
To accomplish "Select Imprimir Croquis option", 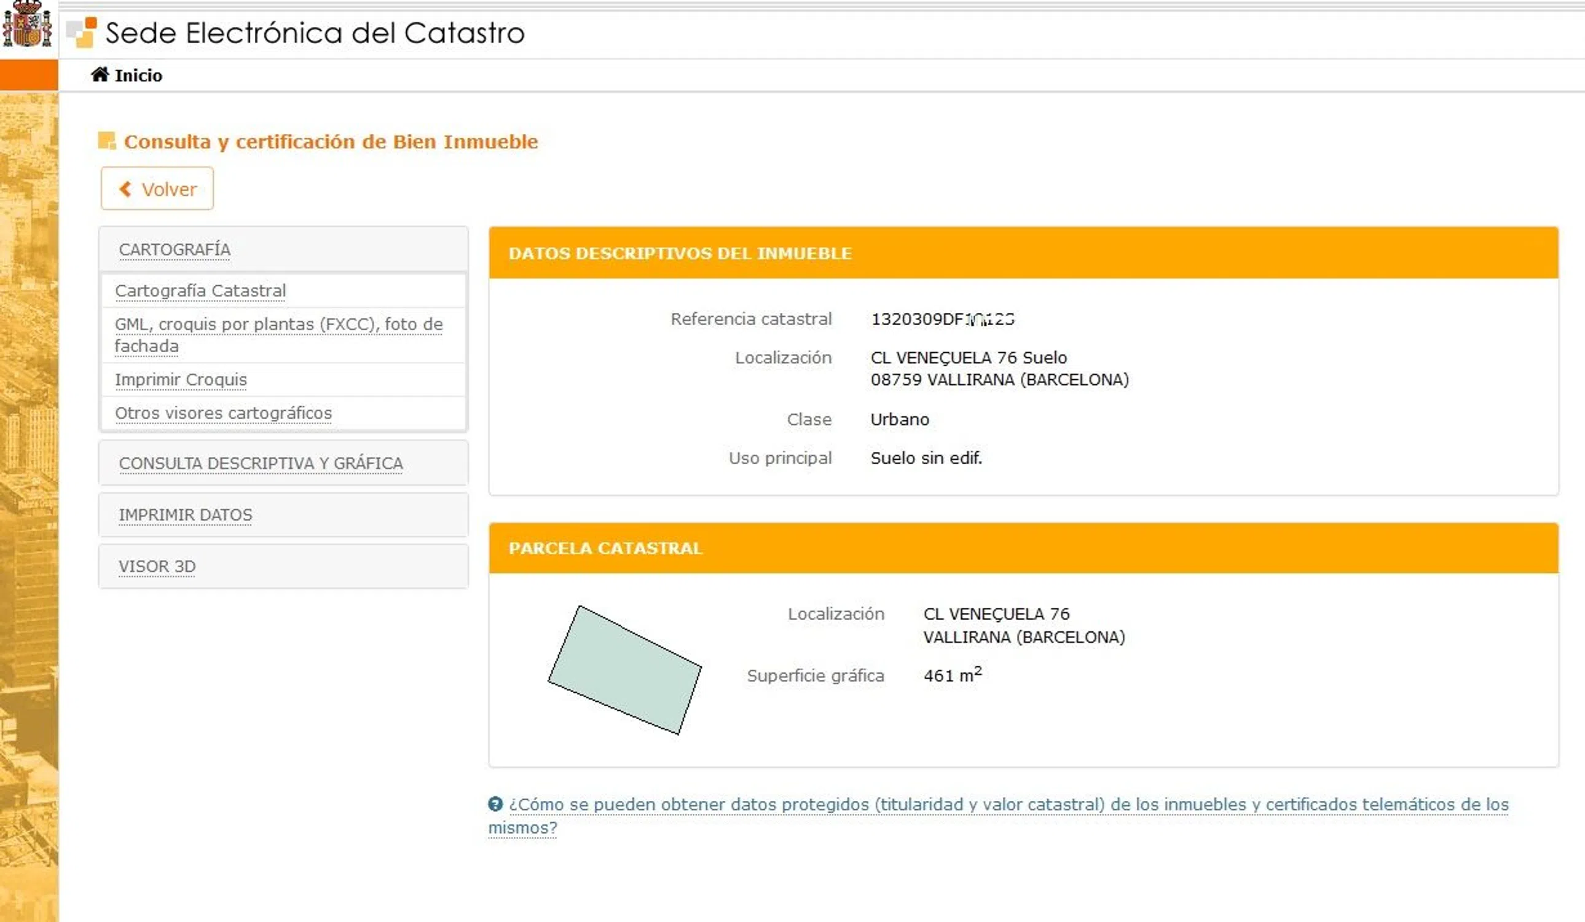I will (181, 380).
